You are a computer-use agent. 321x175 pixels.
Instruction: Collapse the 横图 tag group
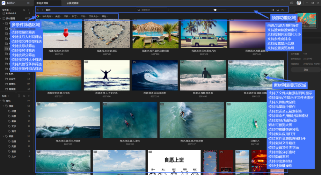point(3,106)
